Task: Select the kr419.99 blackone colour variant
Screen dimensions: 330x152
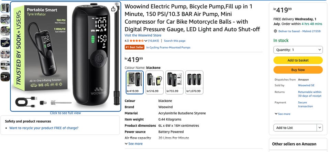Action: (x=135, y=82)
